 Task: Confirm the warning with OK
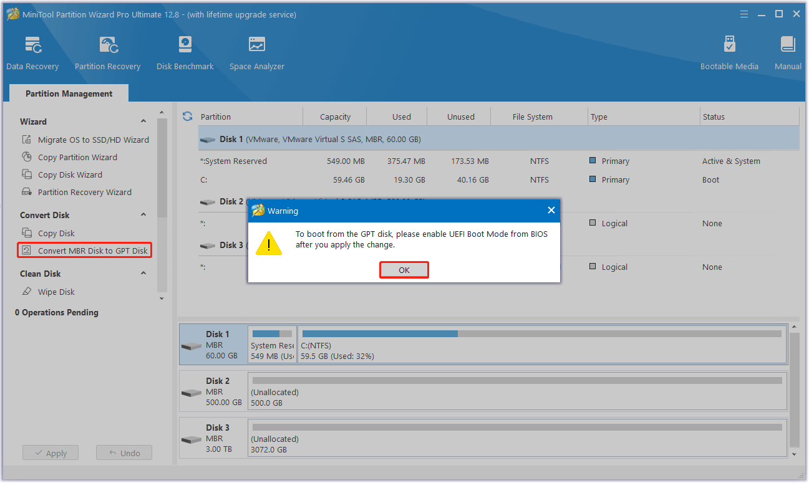(404, 270)
